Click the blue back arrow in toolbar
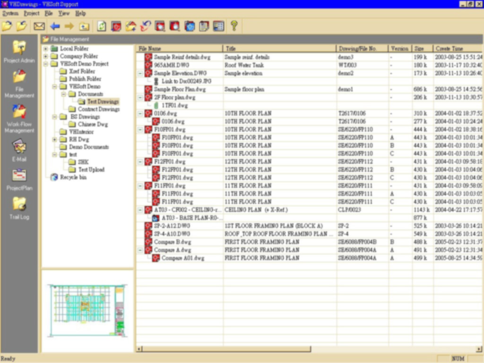 [x=55, y=26]
